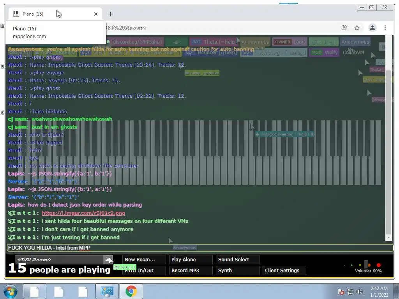The height and width of the screenshot is (299, 399).
Task: Close the Piano (15) tab
Action: click(96, 14)
